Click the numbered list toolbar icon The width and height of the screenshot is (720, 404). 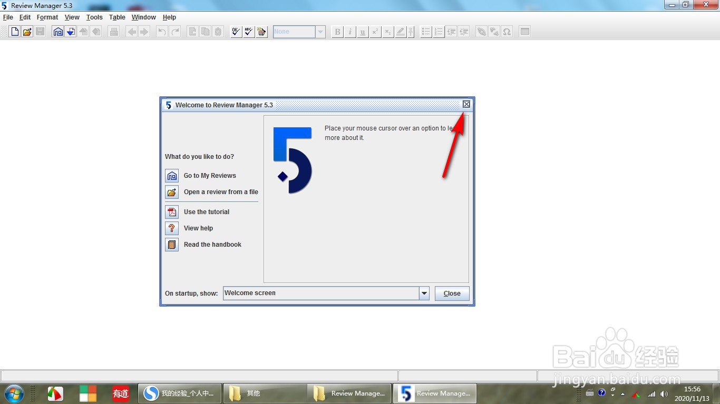click(x=439, y=32)
